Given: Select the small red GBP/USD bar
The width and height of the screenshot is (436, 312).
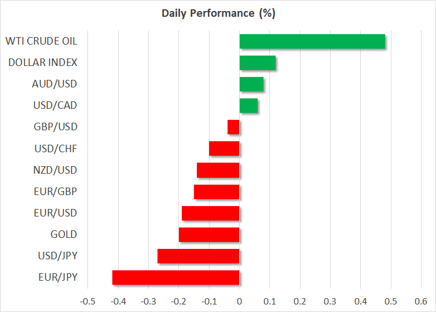Looking at the screenshot, I should [x=233, y=127].
